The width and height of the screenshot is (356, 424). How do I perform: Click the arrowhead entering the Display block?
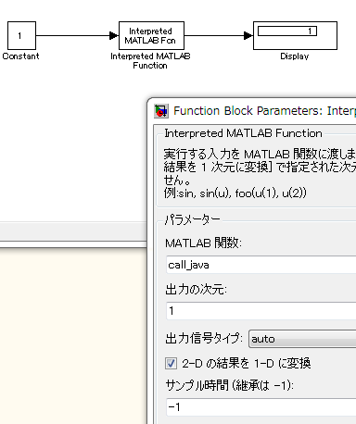(248, 35)
